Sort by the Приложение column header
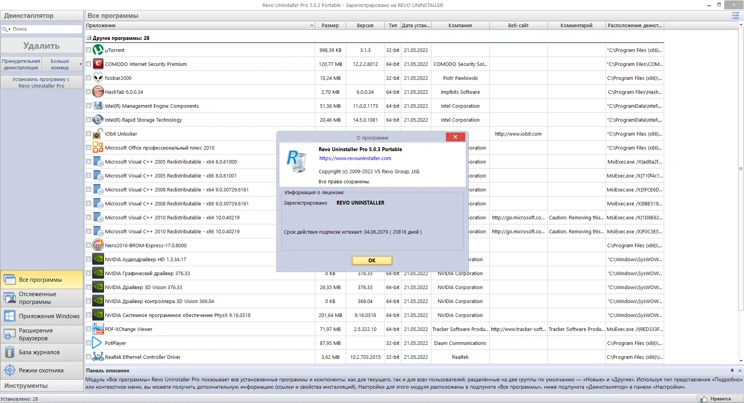This screenshot has height=403, width=744. 200,26
